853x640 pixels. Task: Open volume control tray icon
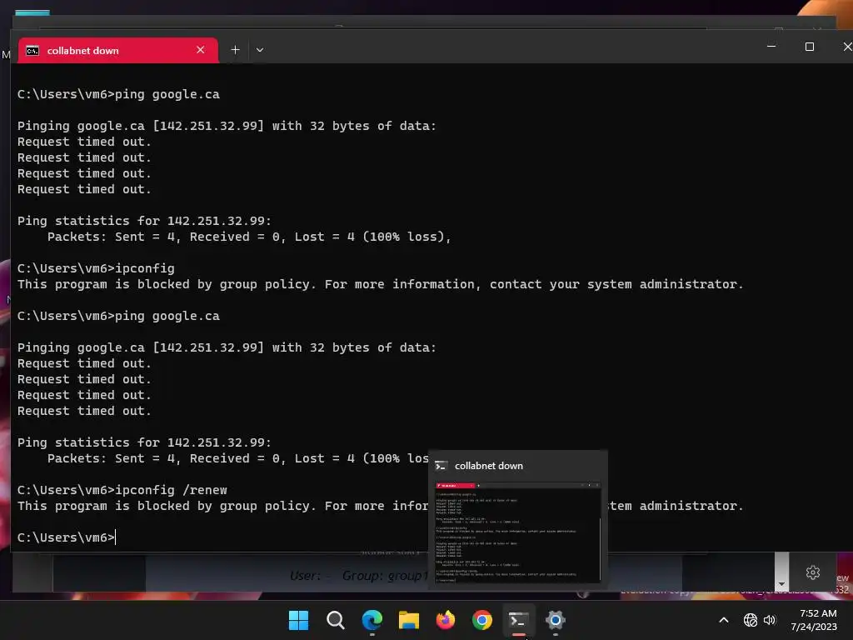coord(769,620)
